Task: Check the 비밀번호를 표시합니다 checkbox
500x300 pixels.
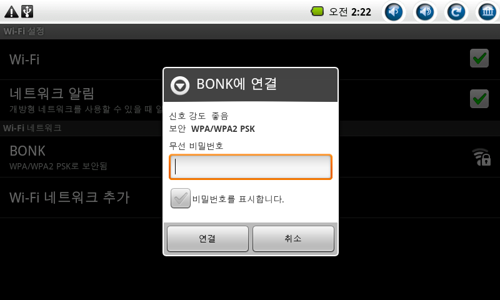Action: pos(181,198)
